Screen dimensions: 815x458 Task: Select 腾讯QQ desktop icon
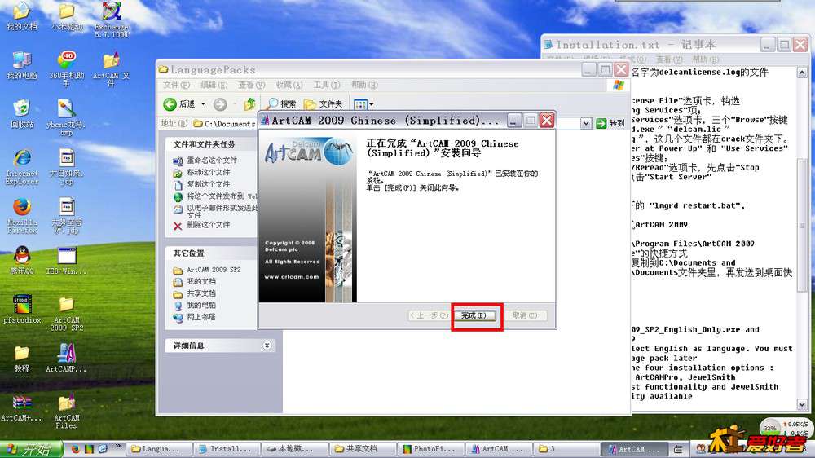pyautogui.click(x=22, y=260)
